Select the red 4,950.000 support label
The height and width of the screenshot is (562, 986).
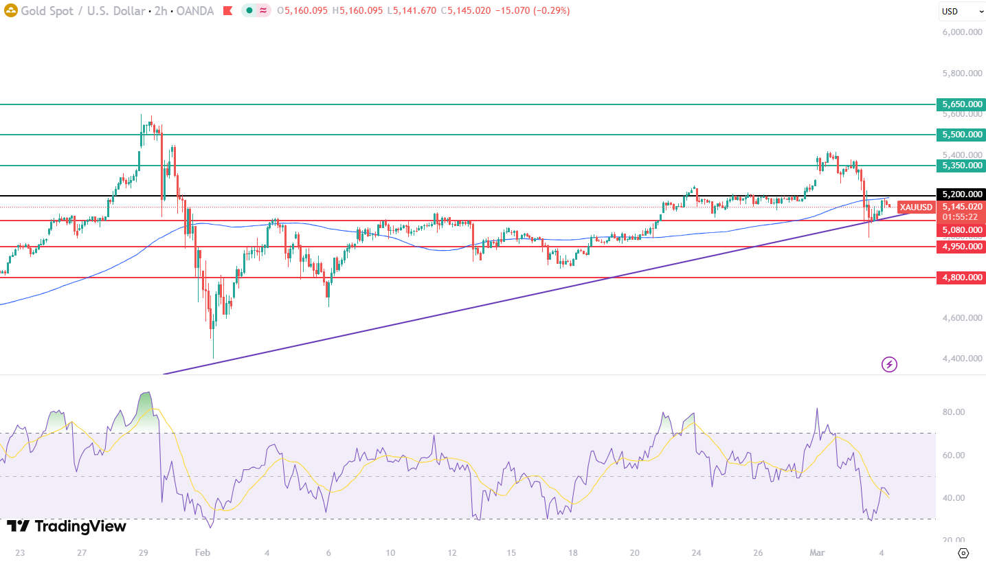coord(961,247)
